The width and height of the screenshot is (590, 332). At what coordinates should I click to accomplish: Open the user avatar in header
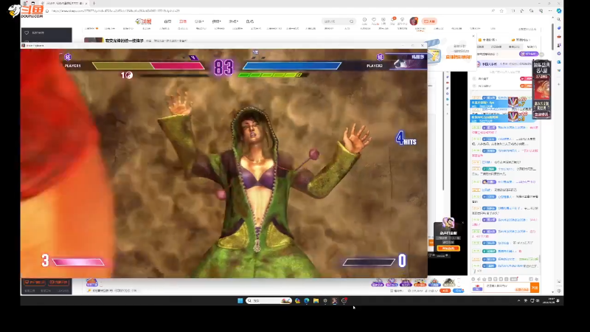point(414,21)
